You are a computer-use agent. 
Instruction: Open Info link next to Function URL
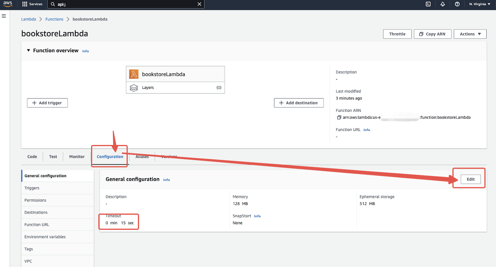pyautogui.click(x=367, y=130)
